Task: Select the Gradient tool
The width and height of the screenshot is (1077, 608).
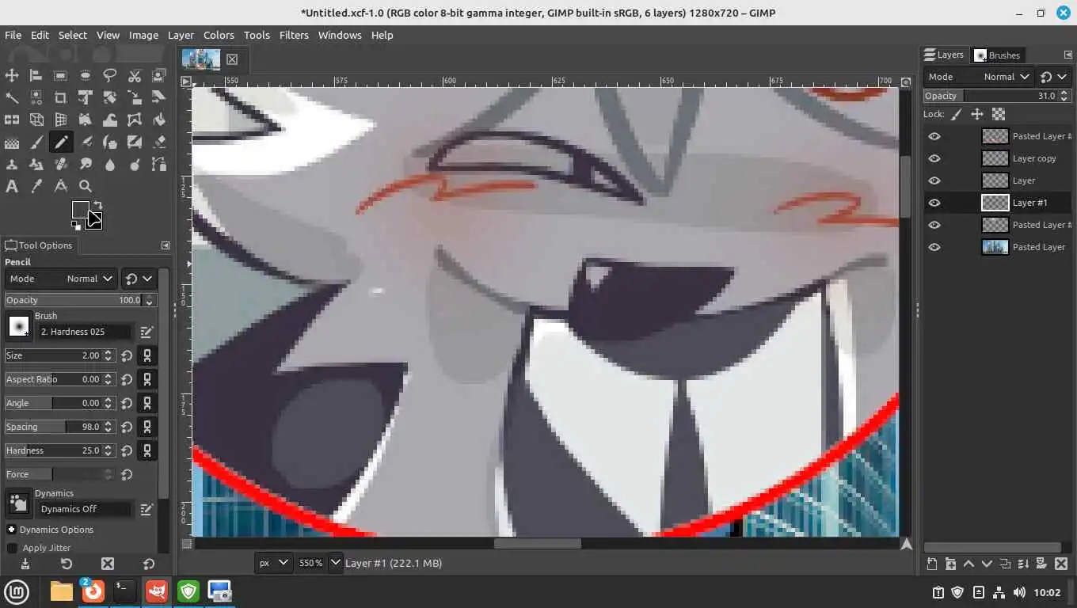Action: (12, 142)
